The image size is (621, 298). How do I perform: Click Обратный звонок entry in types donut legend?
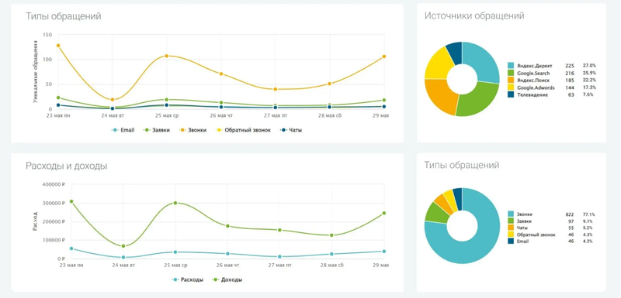[x=551, y=235]
